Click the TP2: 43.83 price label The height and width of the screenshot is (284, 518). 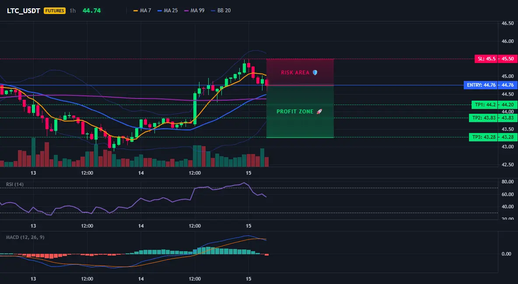[x=483, y=118]
